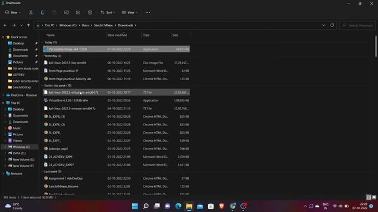Viewport: 378px width, 212px height.
Task: Open the See more three-dots menu
Action: [148, 12]
